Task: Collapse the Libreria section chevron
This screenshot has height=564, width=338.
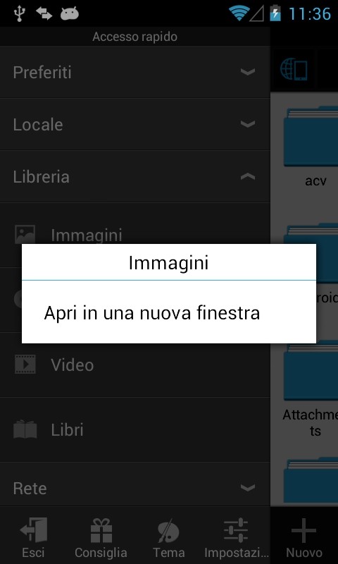Action: click(248, 176)
